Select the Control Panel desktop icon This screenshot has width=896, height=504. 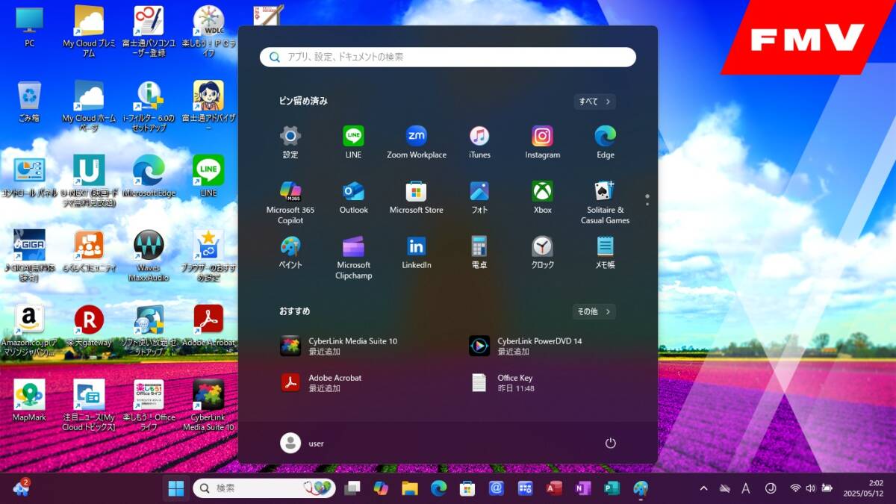(29, 176)
